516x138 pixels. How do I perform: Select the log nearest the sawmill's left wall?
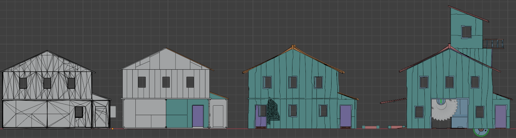(397, 127)
